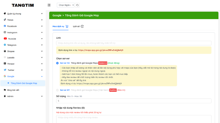Viewport: 220px width, 123px height.
Task: Open Tăng Đánh Giá Google Map sidebar link
Action: [24, 83]
